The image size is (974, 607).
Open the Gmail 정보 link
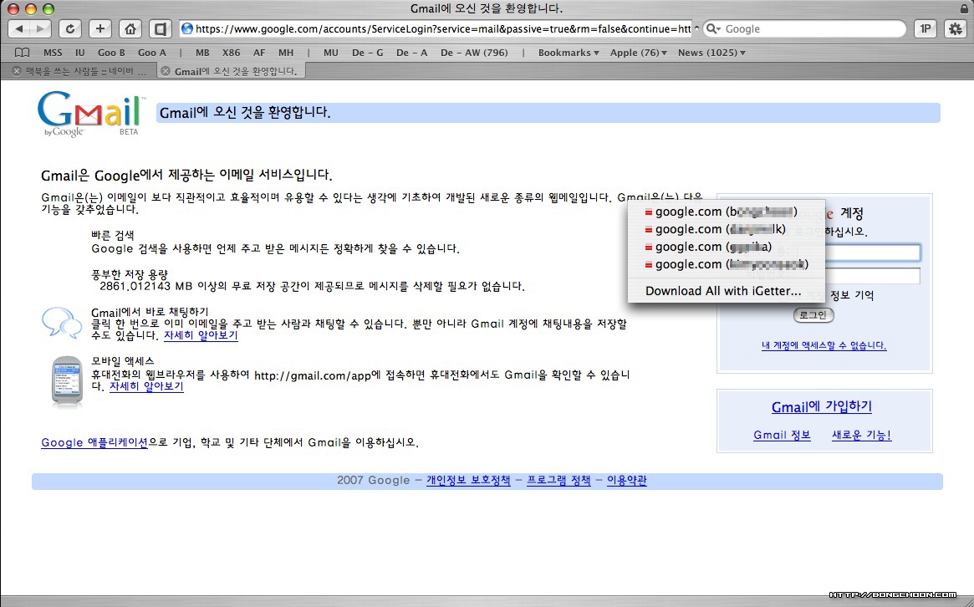coord(782,435)
